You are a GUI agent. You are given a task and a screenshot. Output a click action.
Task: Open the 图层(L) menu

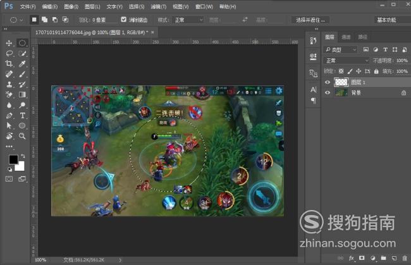point(92,7)
